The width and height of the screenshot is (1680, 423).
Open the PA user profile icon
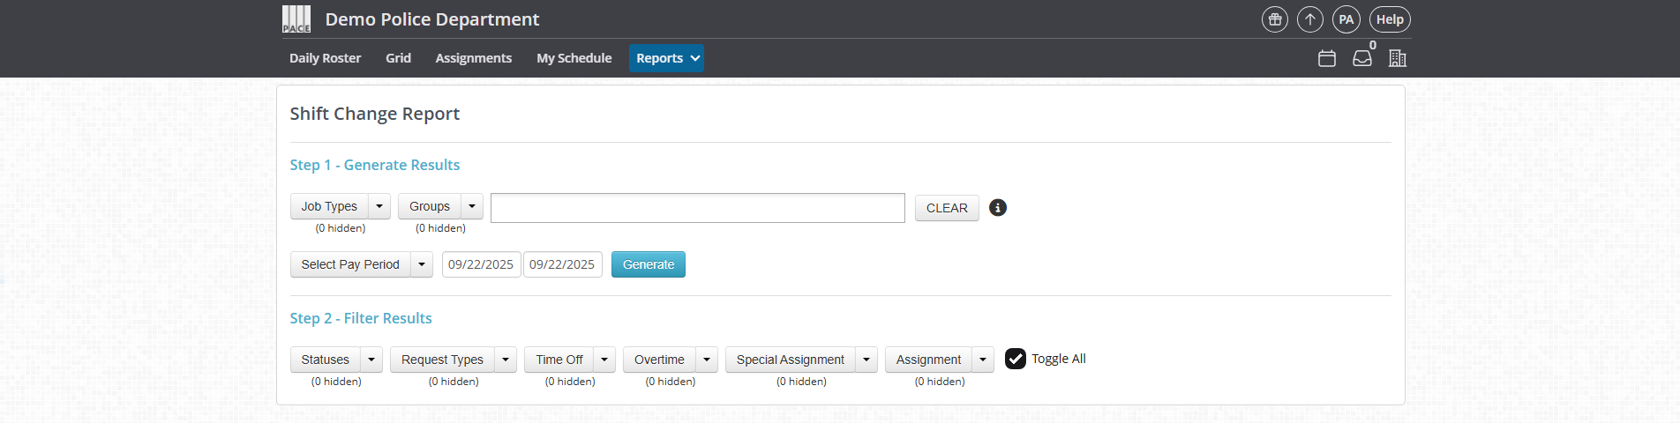1346,19
